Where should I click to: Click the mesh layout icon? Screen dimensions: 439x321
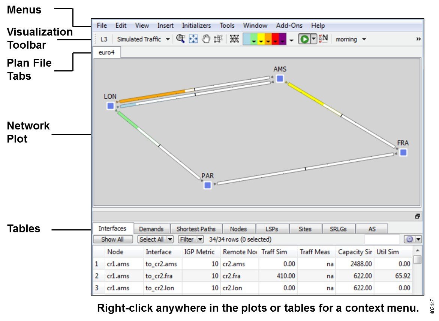point(234,39)
